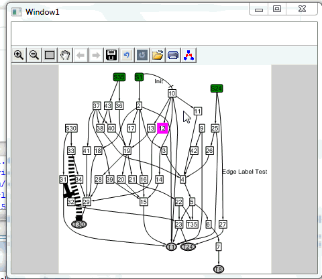The height and width of the screenshot is (279, 322).
Task: Open a graph file via folder icon
Action: tap(158, 55)
